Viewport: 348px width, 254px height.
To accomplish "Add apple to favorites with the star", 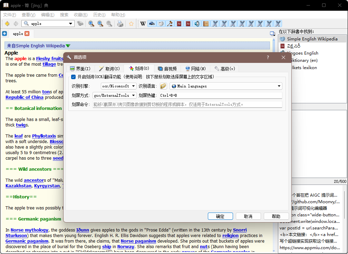I will coord(131,23).
